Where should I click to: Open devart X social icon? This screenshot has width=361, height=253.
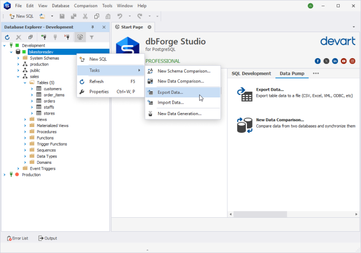pyautogui.click(x=326, y=61)
